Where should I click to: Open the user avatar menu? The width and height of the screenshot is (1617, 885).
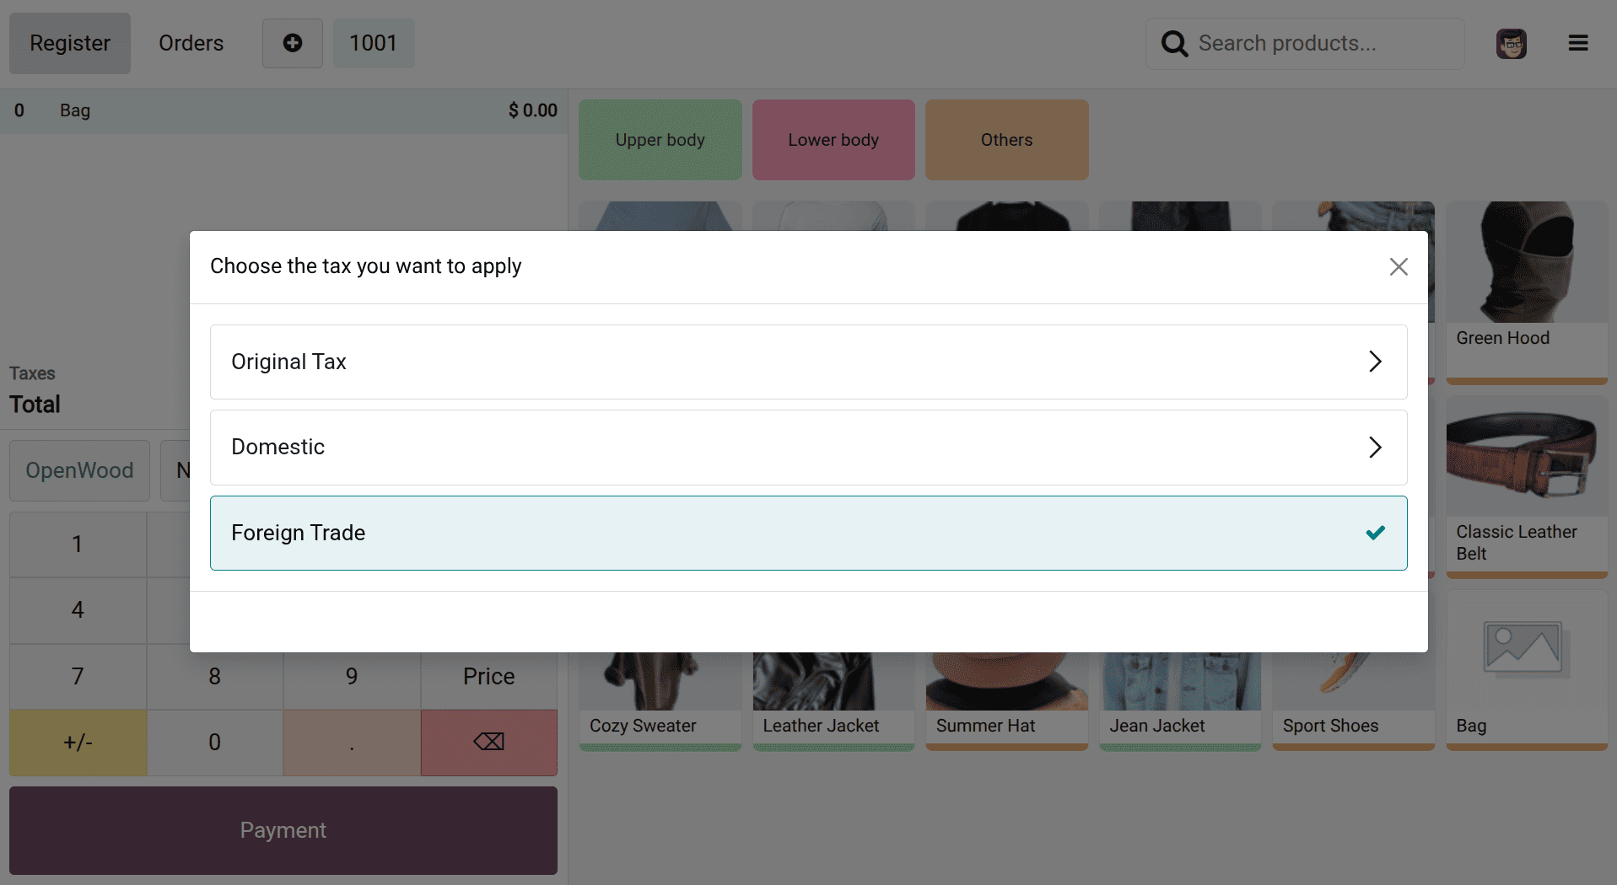click(x=1512, y=43)
